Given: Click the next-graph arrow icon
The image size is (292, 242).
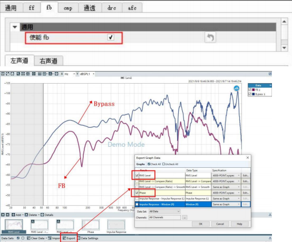Looking at the screenshot, I should [x=7, y=215].
